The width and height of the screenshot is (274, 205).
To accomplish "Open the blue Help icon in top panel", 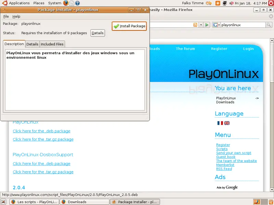I will pyautogui.click(x=77, y=3).
